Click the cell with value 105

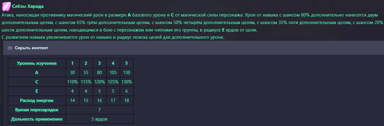click(113, 73)
